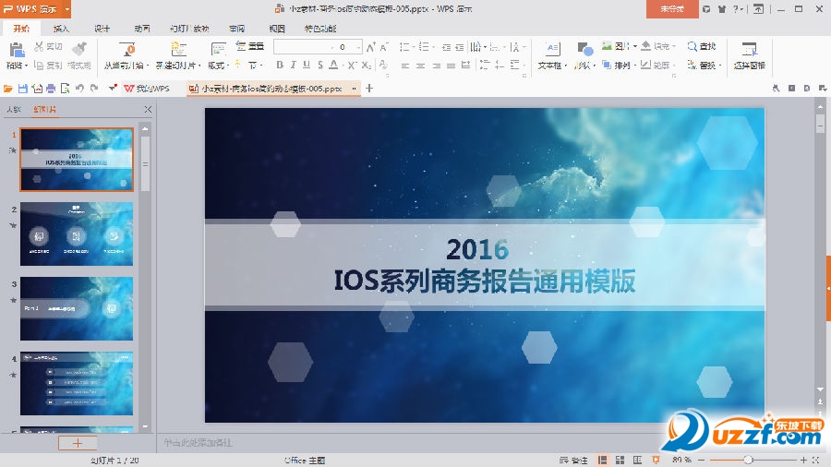Open the font size dropdown arrow

(x=359, y=47)
